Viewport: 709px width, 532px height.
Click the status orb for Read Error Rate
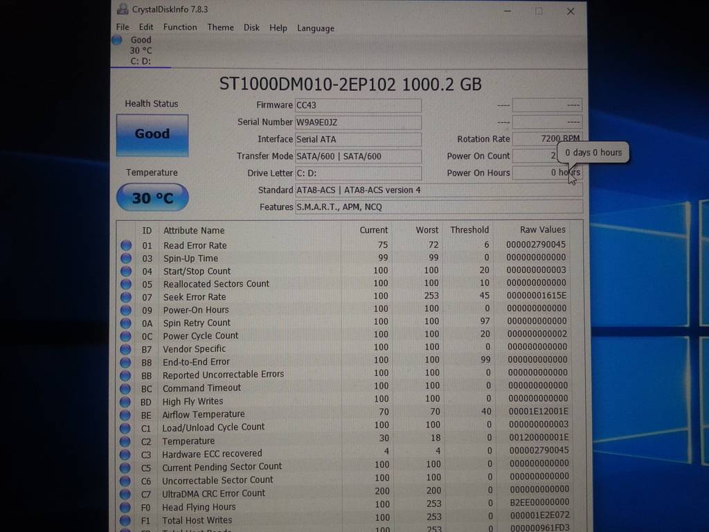pos(126,245)
